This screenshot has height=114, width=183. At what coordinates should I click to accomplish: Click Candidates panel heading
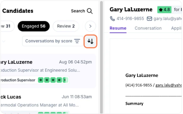click(x=18, y=11)
